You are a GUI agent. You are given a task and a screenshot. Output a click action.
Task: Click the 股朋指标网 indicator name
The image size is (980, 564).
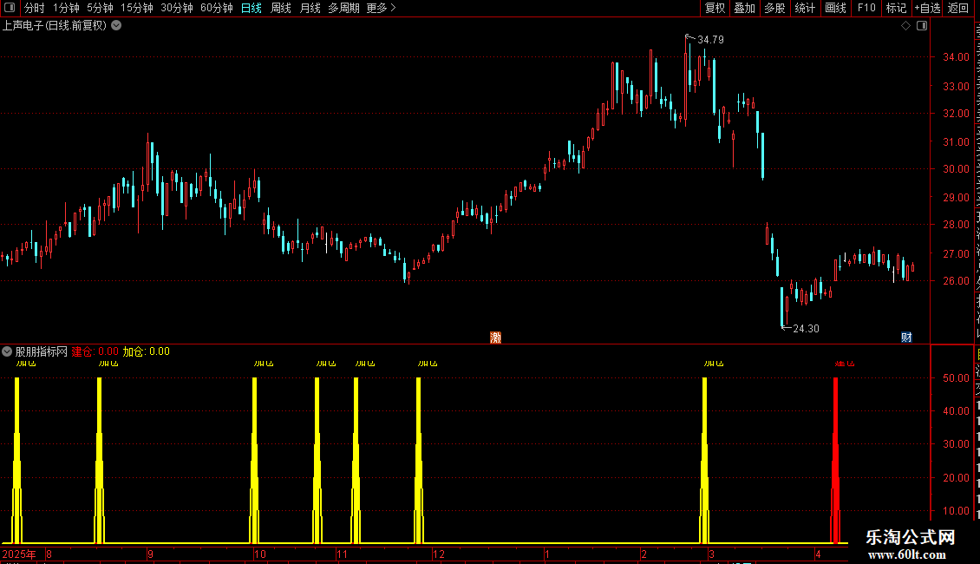point(42,351)
